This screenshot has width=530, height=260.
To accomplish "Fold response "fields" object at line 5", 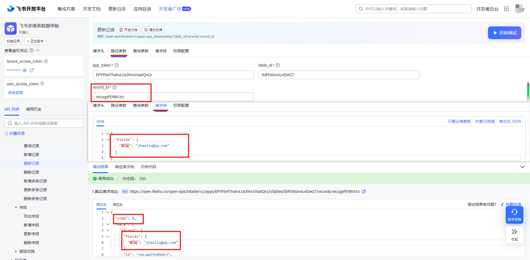I will coord(108,236).
